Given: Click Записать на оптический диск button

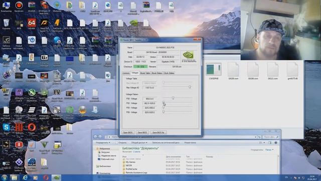Looking at the screenshot, I should pos(166,143).
